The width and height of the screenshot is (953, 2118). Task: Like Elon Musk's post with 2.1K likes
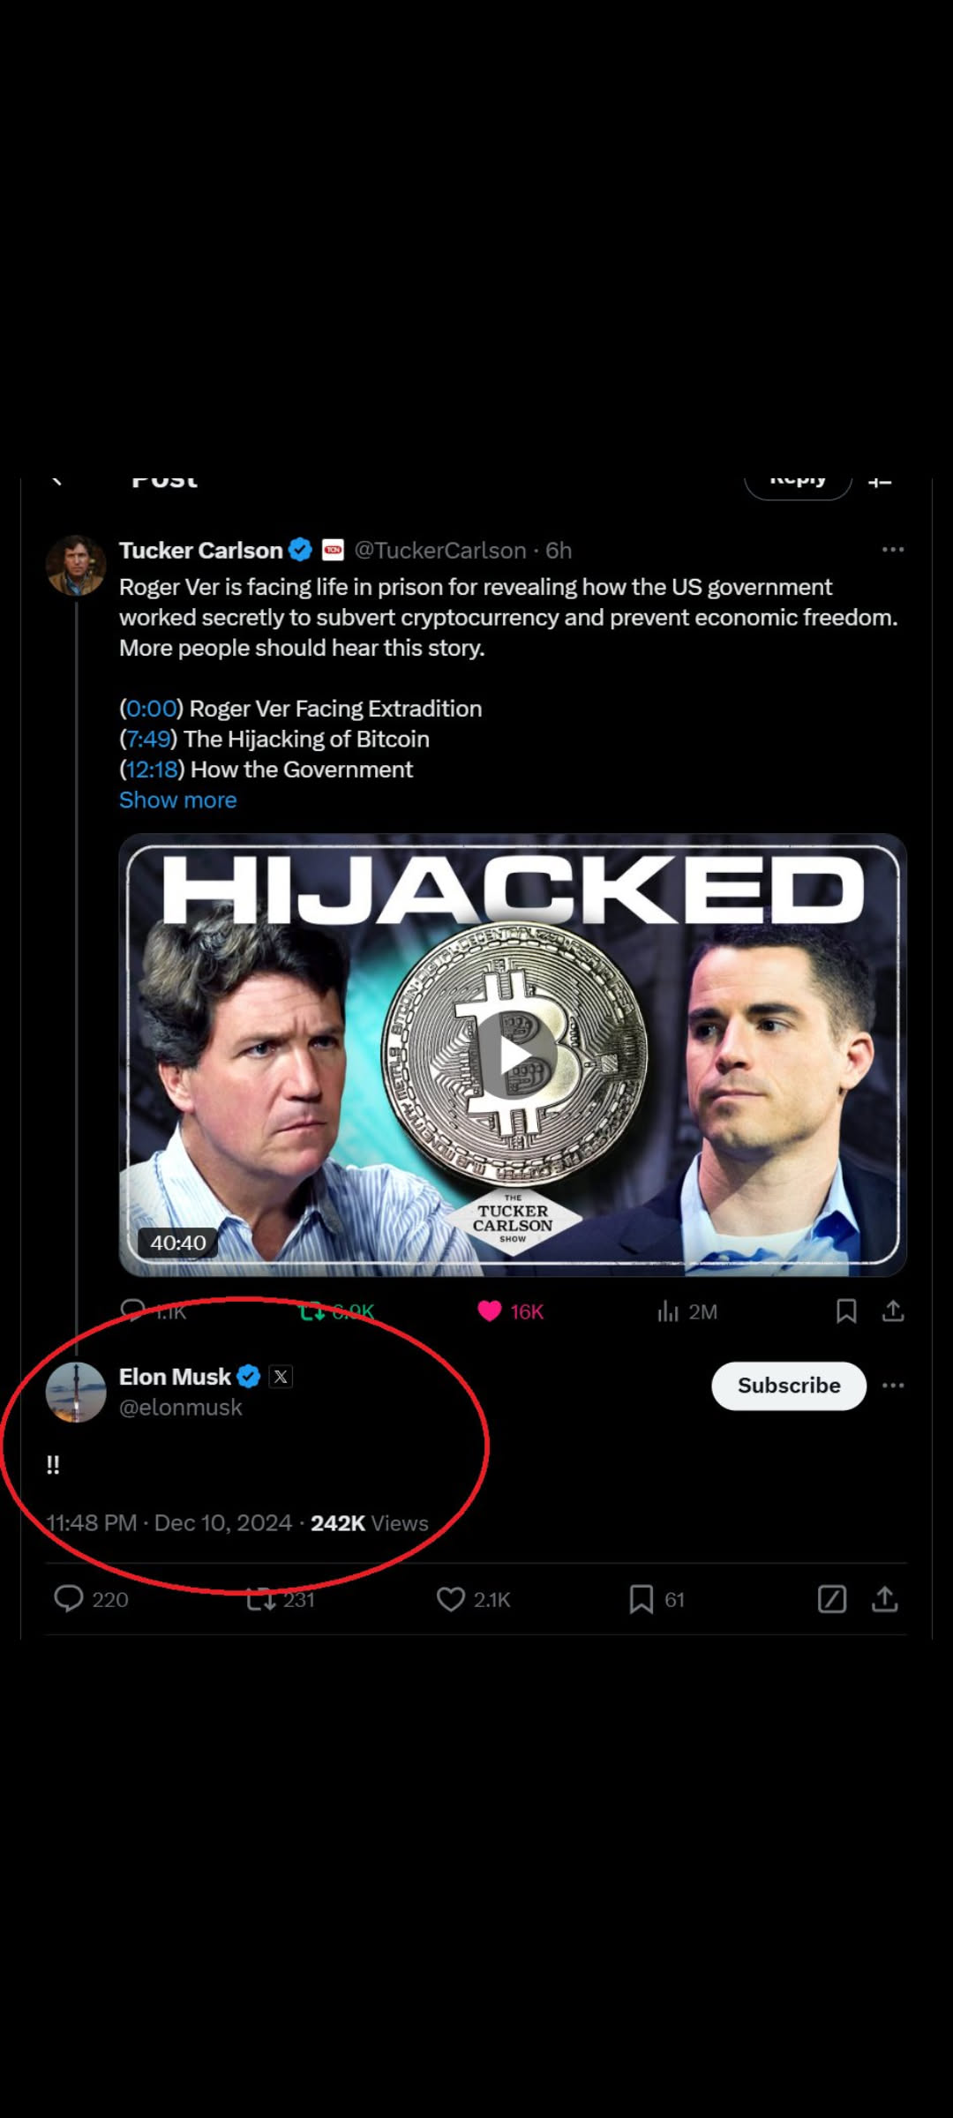point(451,1599)
